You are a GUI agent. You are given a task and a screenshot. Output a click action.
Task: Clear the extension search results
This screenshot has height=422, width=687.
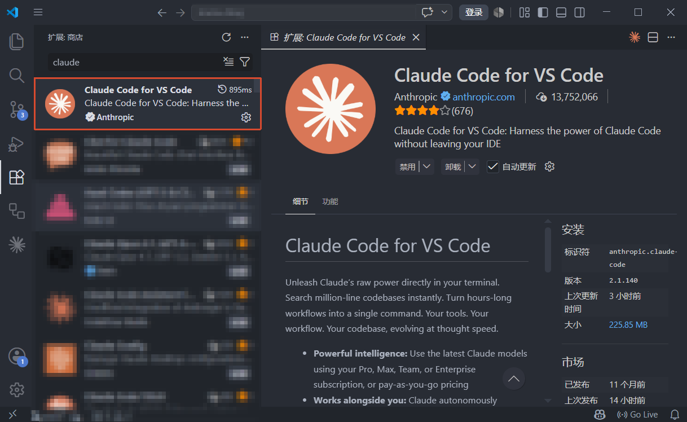[x=228, y=61]
